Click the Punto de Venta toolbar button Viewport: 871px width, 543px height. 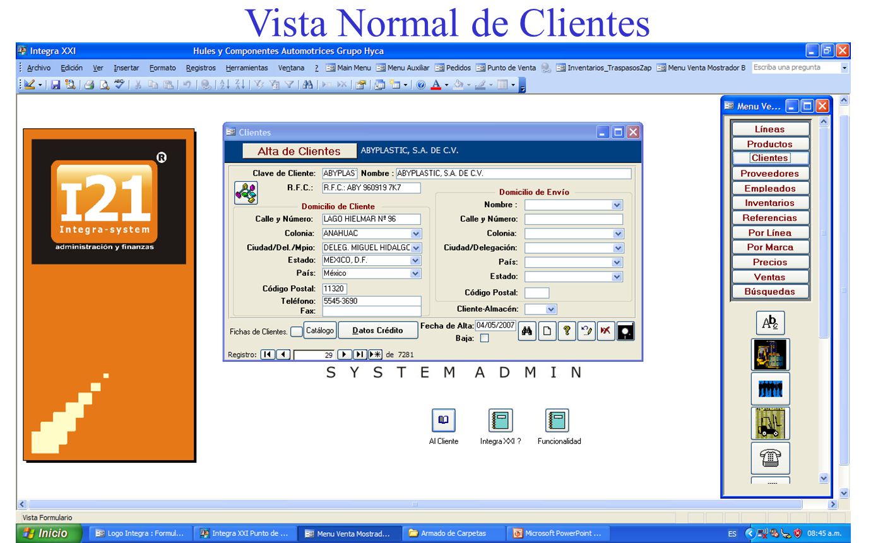[x=506, y=68]
